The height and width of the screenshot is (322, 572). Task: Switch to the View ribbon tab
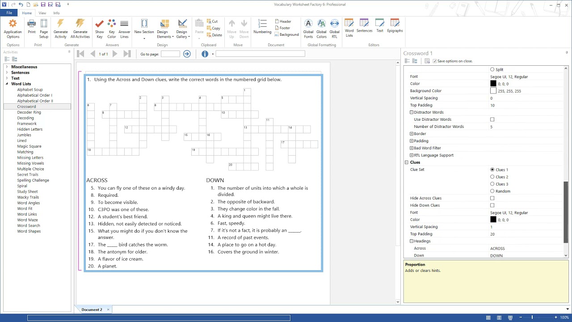point(42,13)
